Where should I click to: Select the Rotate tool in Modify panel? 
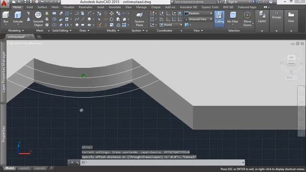click(x=111, y=19)
